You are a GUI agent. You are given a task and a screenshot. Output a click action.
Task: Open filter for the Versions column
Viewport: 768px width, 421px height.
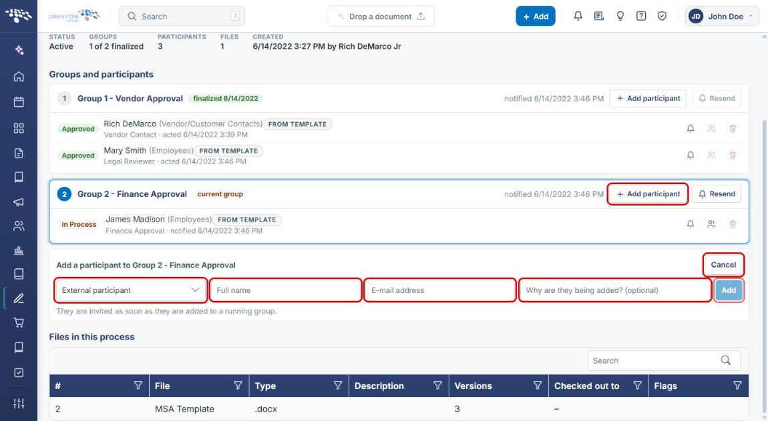538,386
